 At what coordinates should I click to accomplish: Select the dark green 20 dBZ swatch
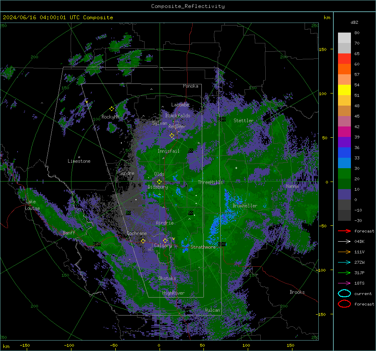344,184
